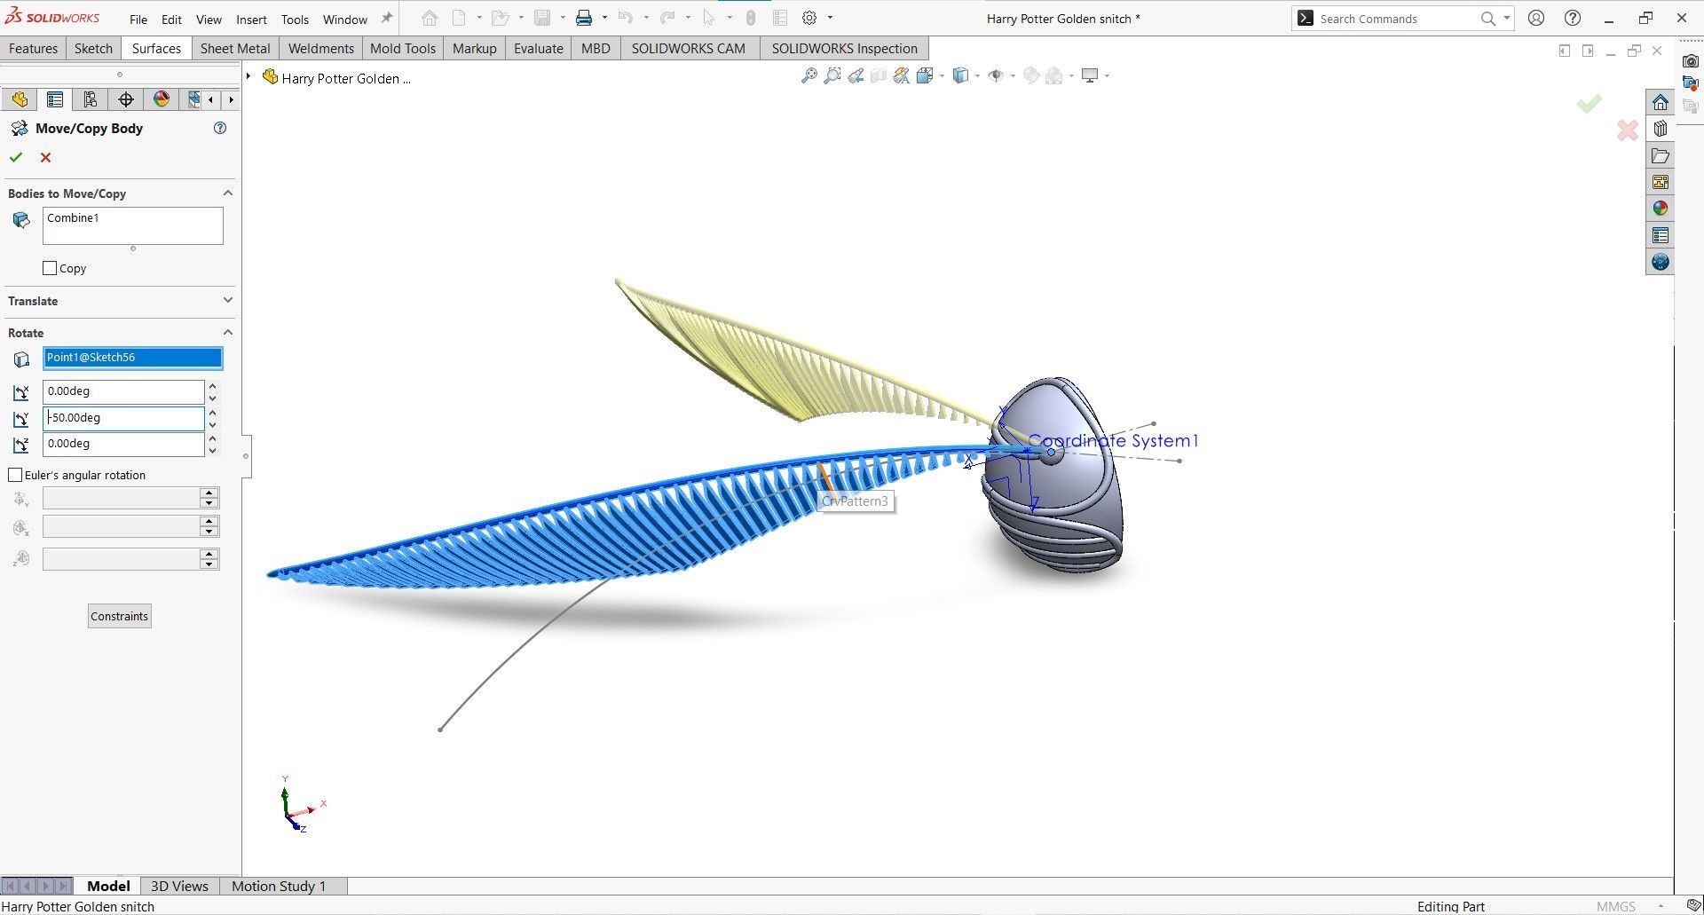This screenshot has width=1704, height=915.
Task: Switch to the Evaluate ribbon tab
Action: tap(538, 48)
